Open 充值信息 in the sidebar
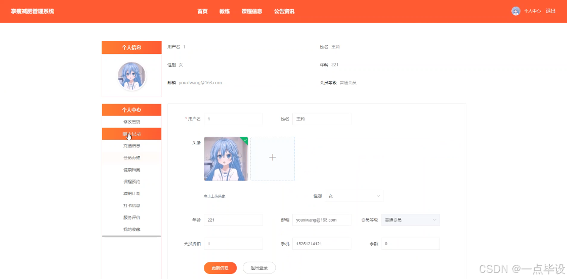The height and width of the screenshot is (279, 567). point(132,146)
